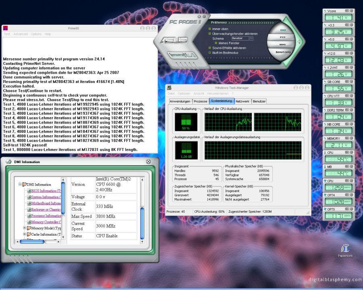Image resolution: width=363 pixels, height=290 pixels.
Task: Click the Konfiguration button in PC Probe
Action: (177, 55)
